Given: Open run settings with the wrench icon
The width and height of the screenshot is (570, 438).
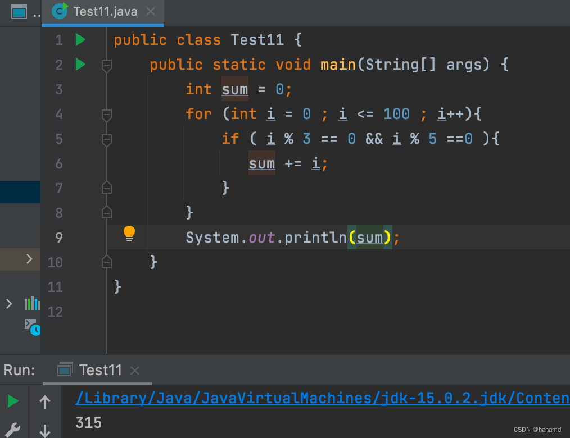Looking at the screenshot, I should [13, 430].
